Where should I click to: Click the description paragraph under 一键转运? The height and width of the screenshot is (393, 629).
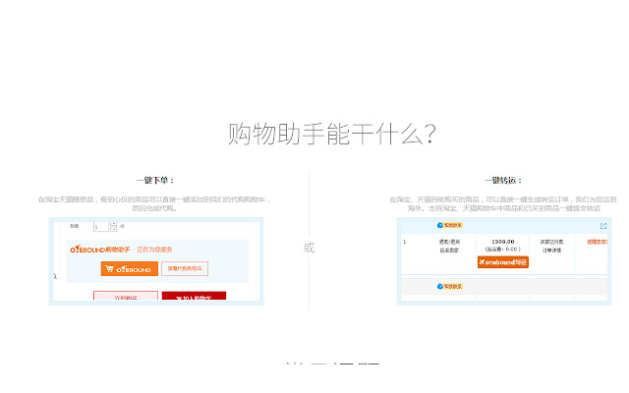point(503,203)
